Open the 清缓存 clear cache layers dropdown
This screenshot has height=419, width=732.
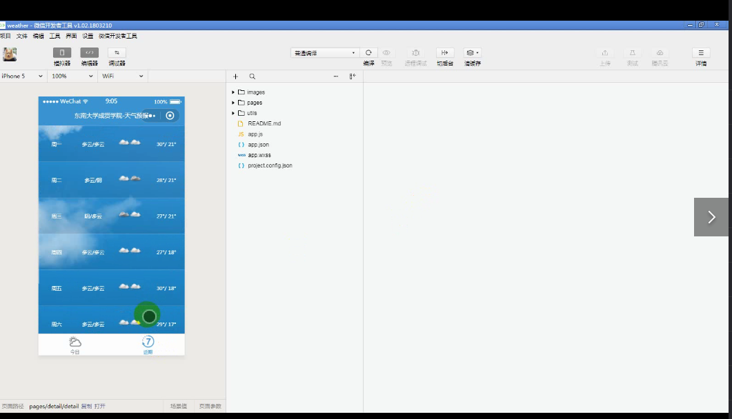coord(473,52)
